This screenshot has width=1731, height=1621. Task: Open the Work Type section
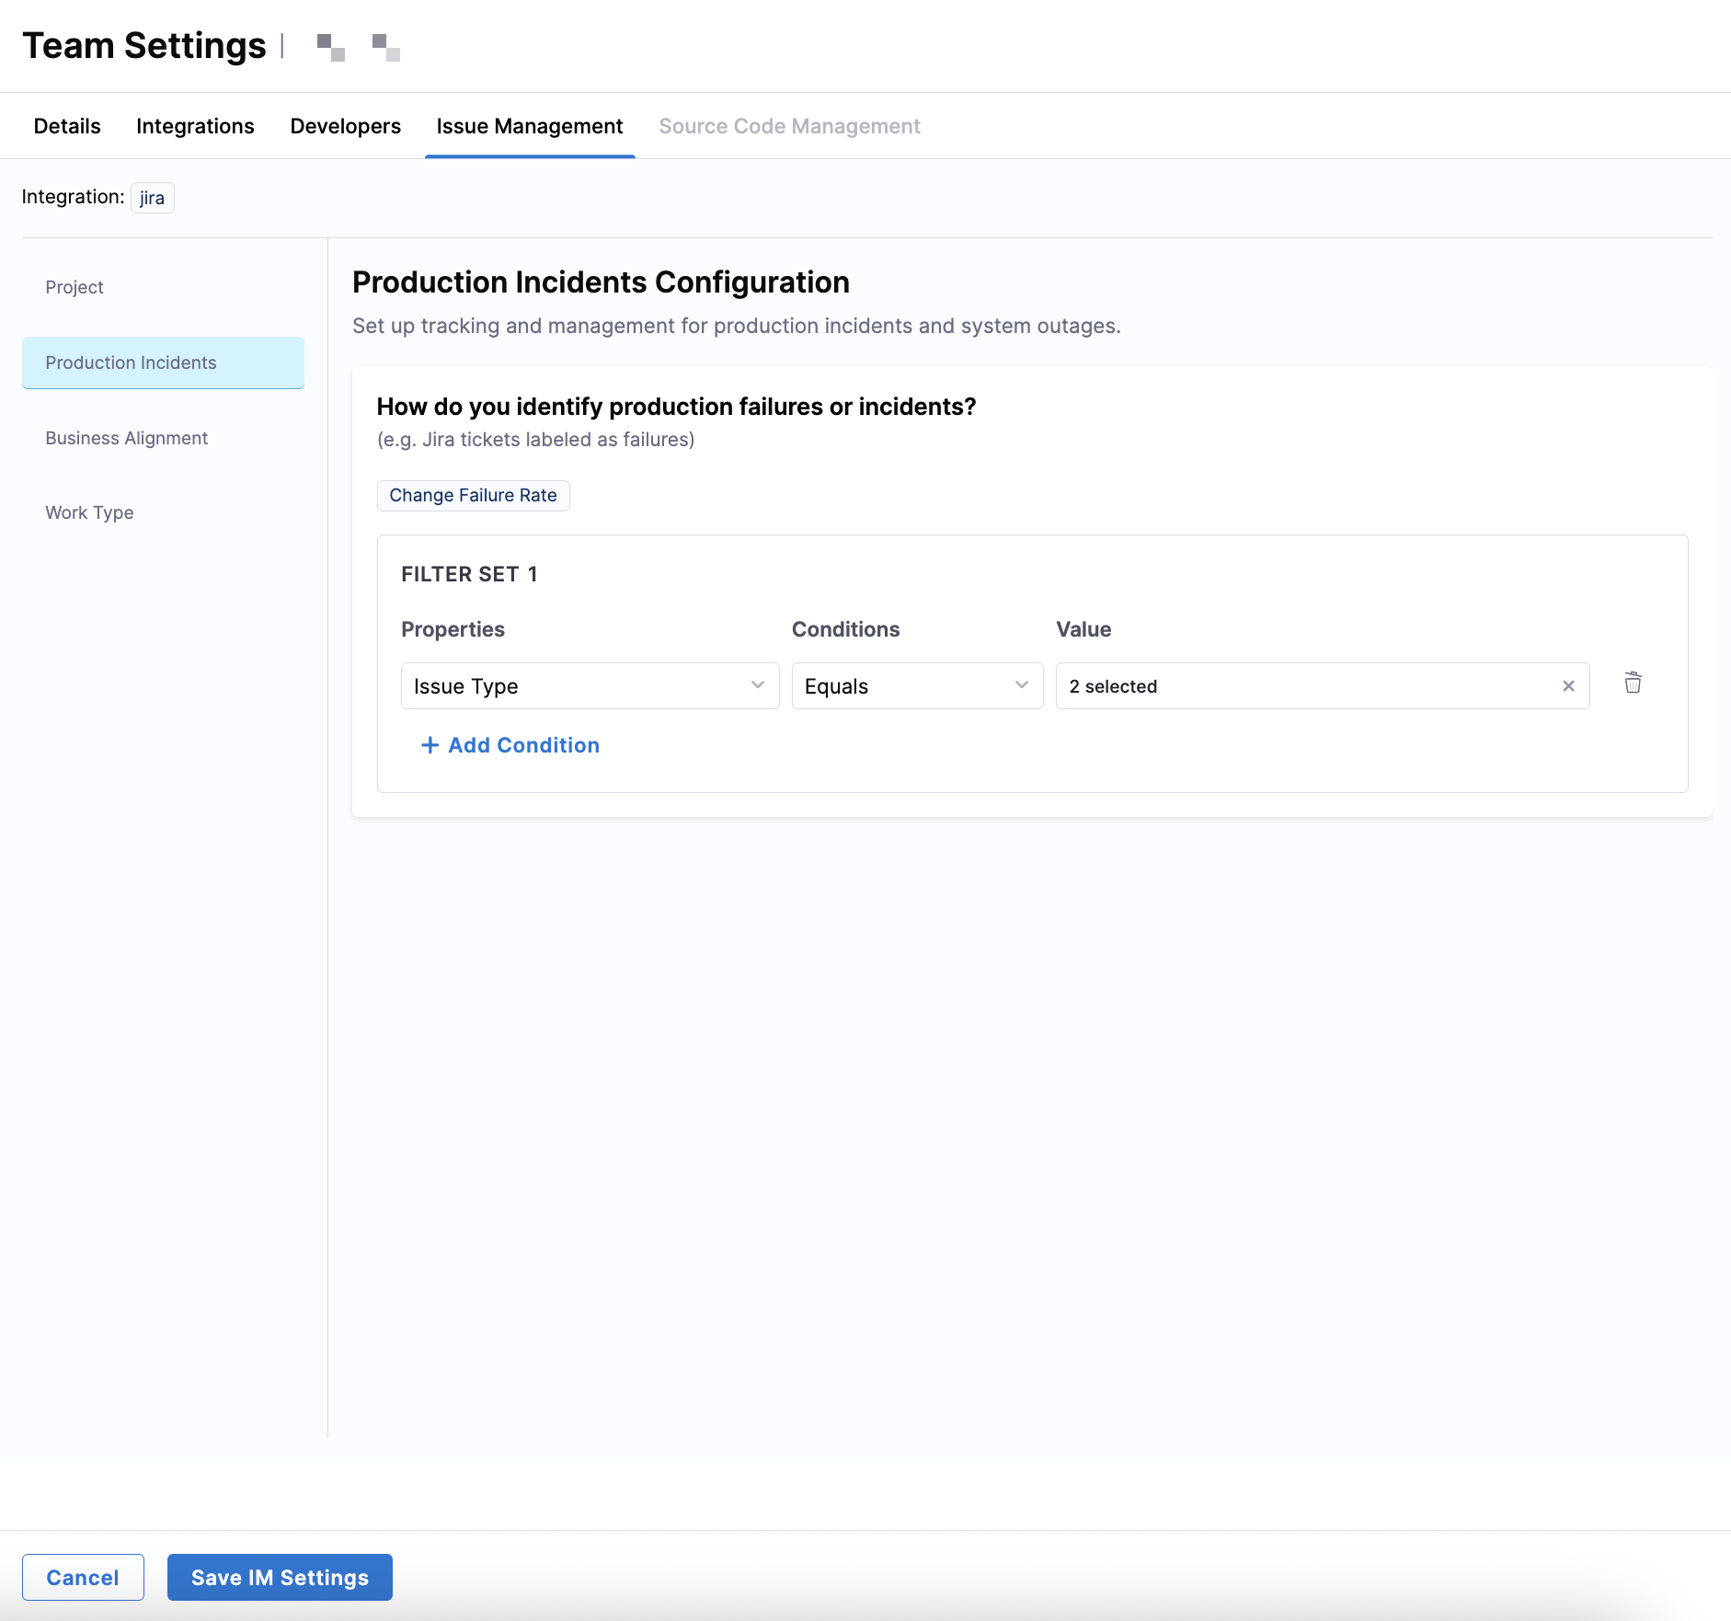click(x=89, y=512)
